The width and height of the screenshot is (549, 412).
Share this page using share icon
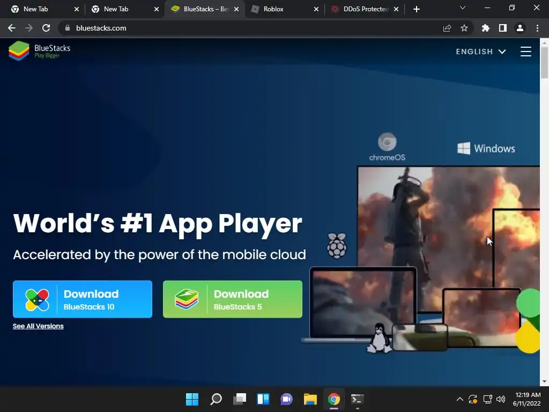pos(447,28)
